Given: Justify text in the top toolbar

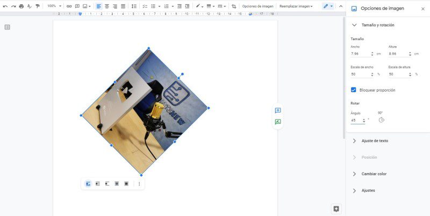Looking at the screenshot, I should coord(123,6).
